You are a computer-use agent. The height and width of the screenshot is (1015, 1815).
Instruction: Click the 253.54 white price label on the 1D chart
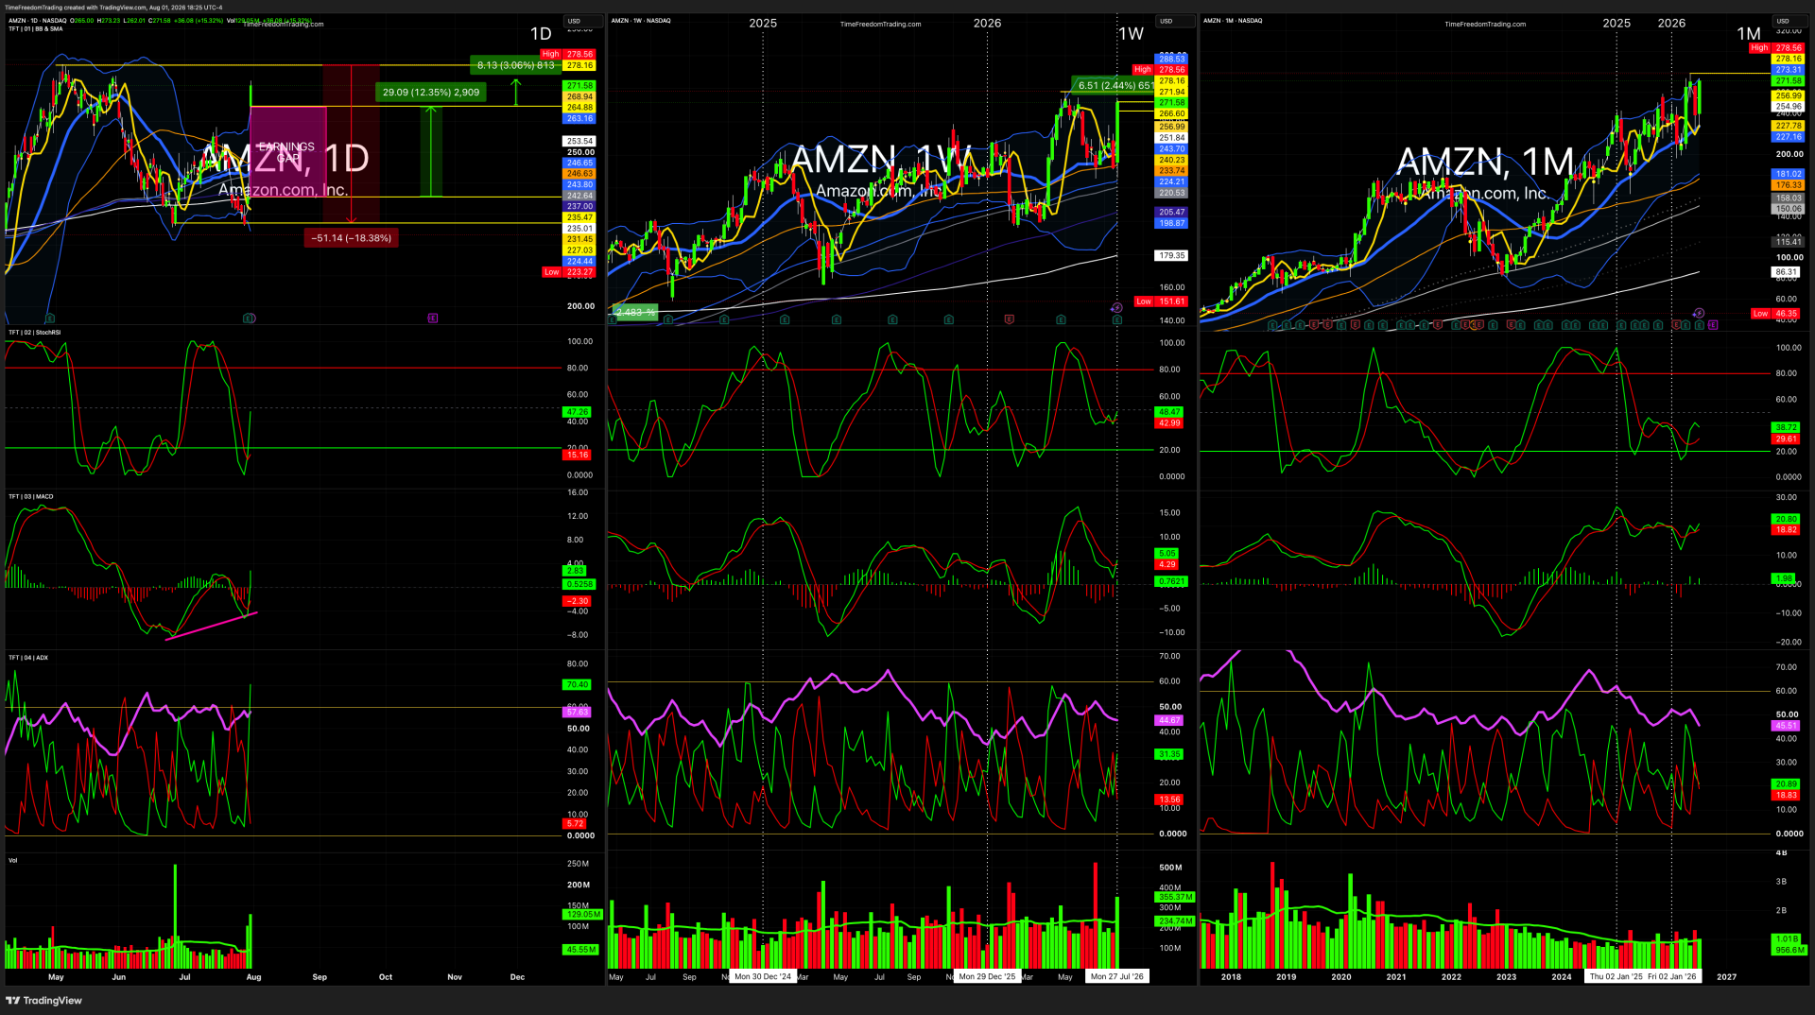point(579,142)
